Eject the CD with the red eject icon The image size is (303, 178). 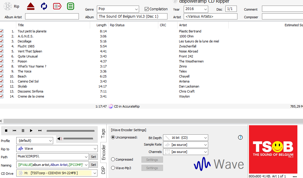click(x=31, y=6)
